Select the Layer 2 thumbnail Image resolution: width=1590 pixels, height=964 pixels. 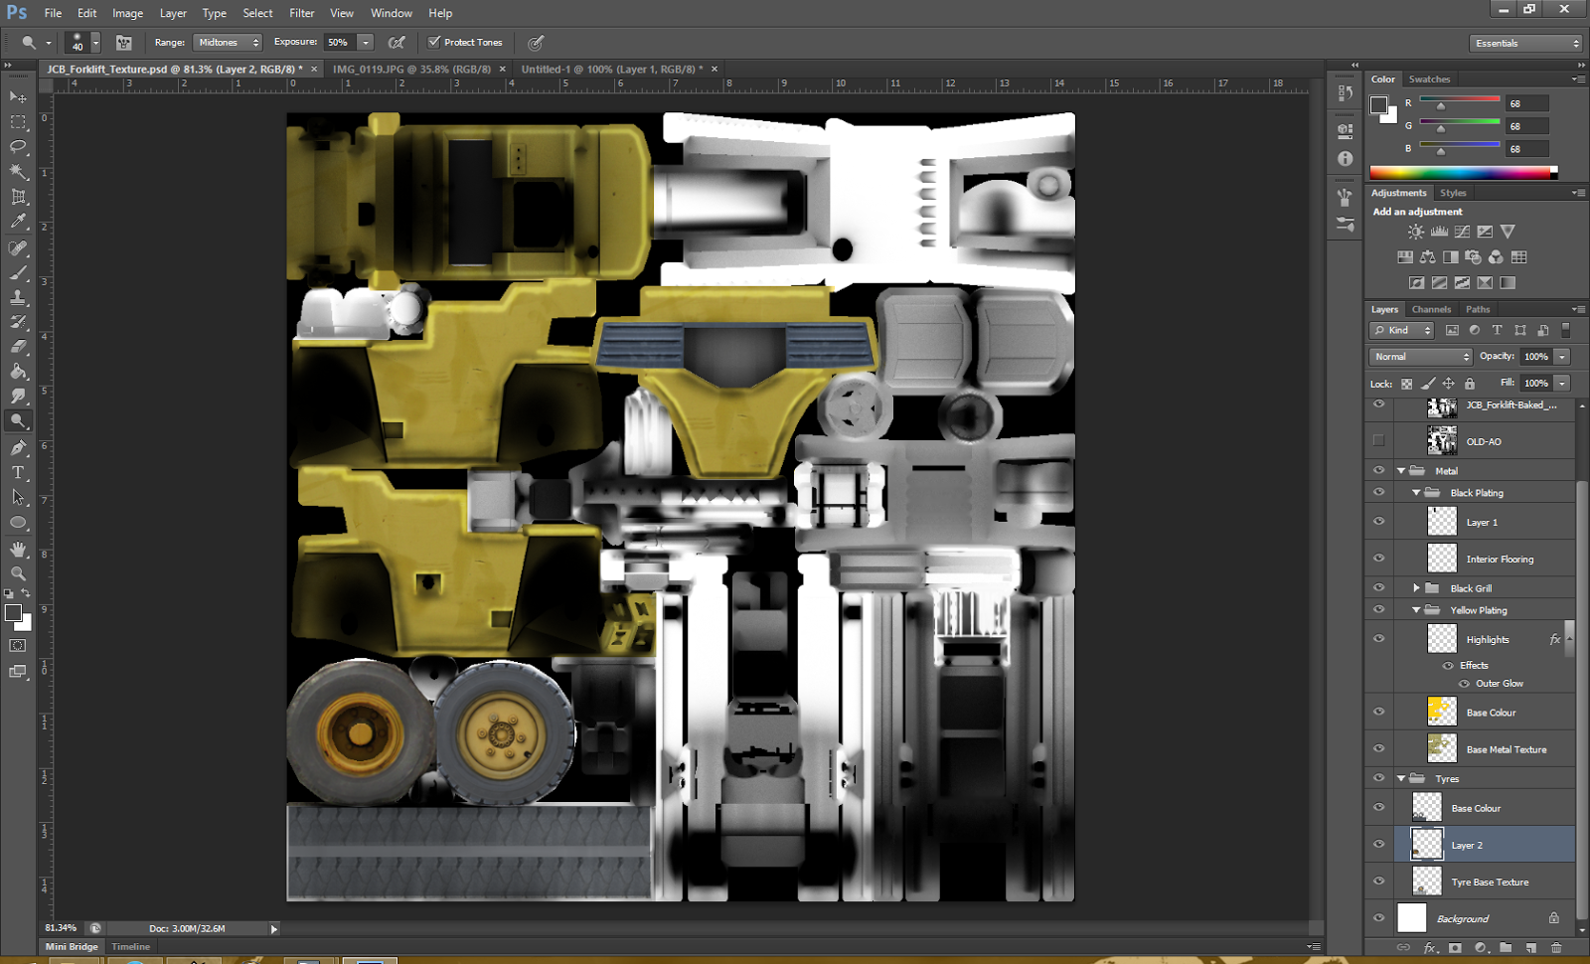tap(1425, 844)
